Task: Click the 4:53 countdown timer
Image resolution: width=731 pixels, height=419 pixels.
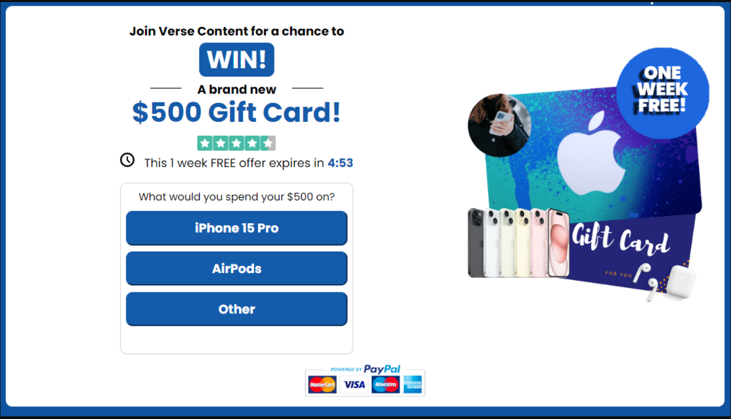Action: tap(340, 163)
